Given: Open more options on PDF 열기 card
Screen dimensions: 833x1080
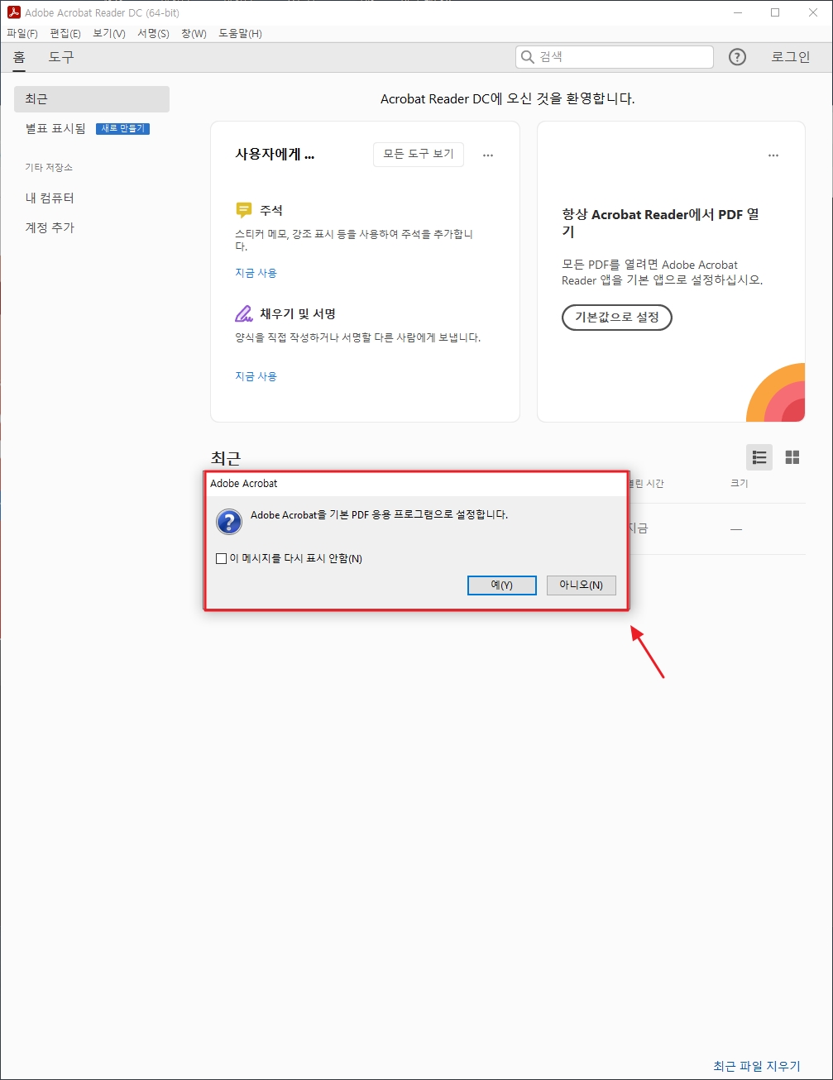Looking at the screenshot, I should pos(773,155).
